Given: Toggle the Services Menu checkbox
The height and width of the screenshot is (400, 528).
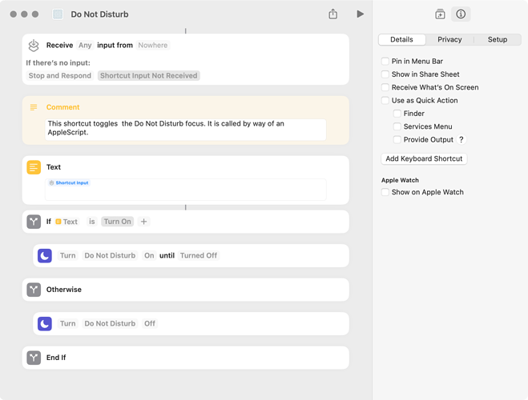Looking at the screenshot, I should [x=397, y=126].
